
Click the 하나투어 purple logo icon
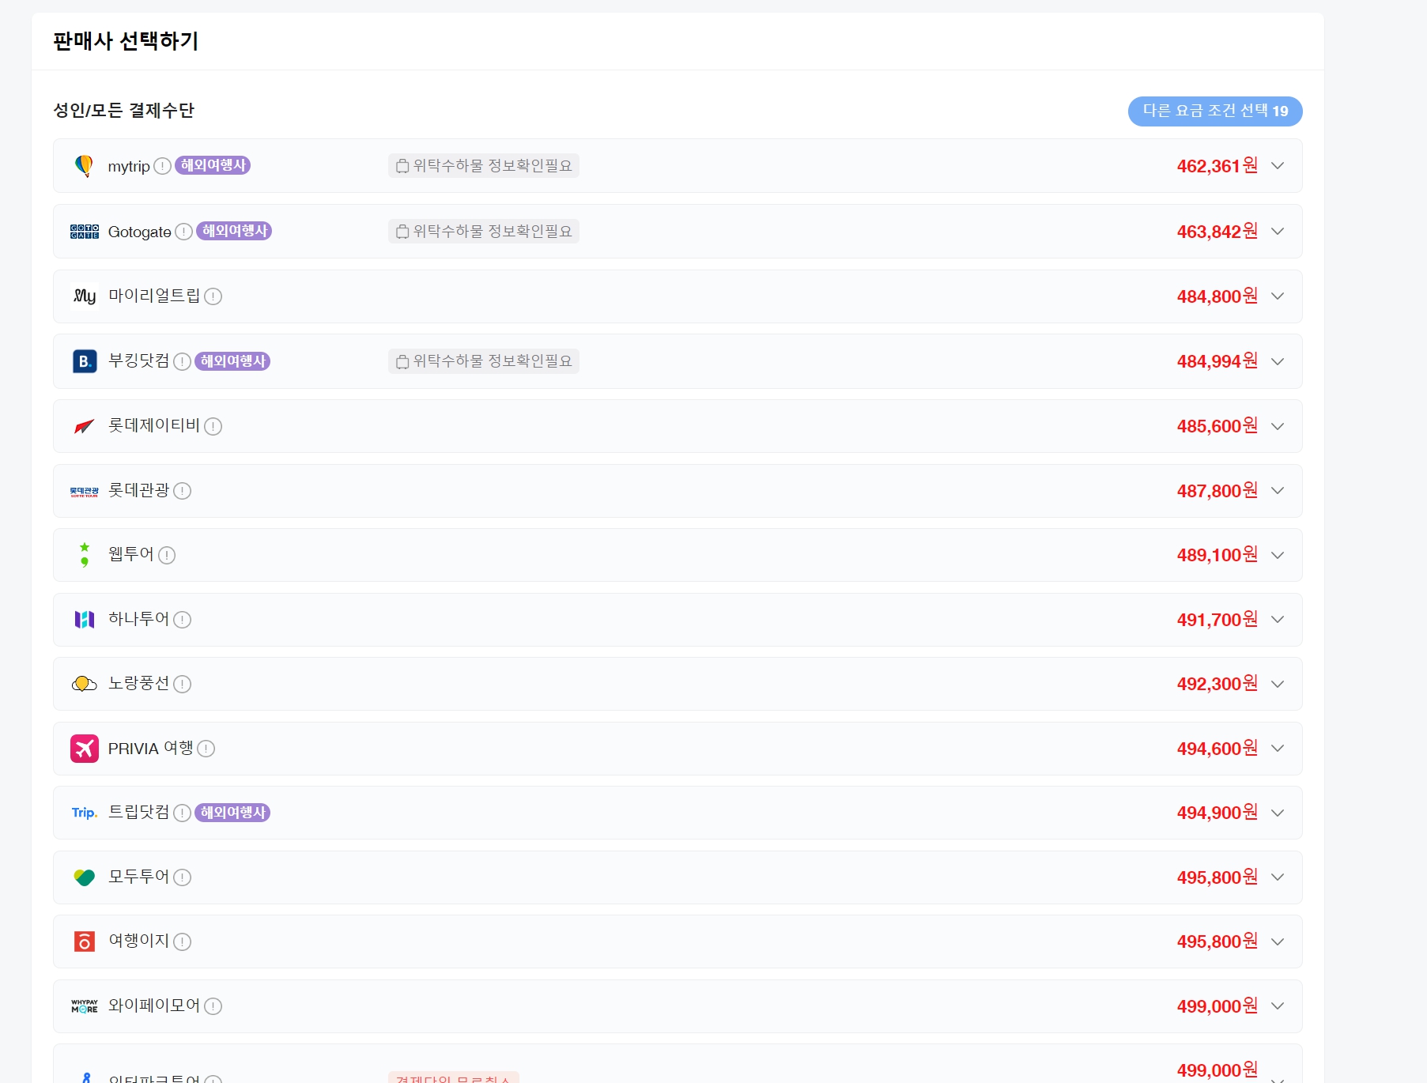[85, 620]
